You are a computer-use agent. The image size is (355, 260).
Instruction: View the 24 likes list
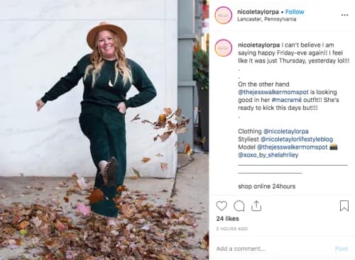point(227,219)
